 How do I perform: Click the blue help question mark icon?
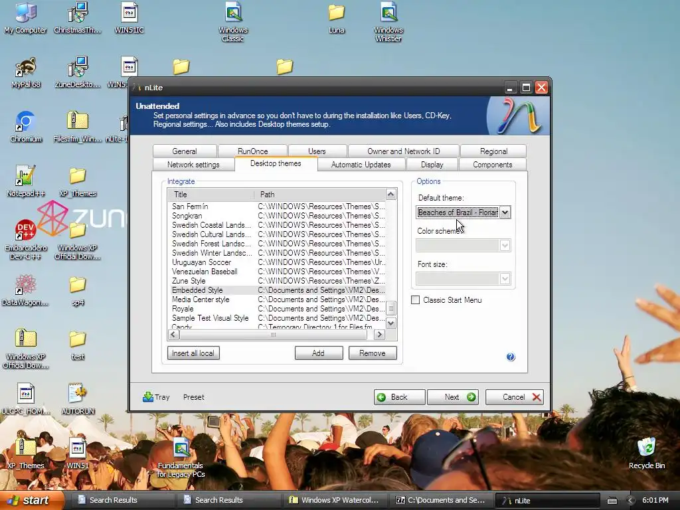[x=511, y=357]
